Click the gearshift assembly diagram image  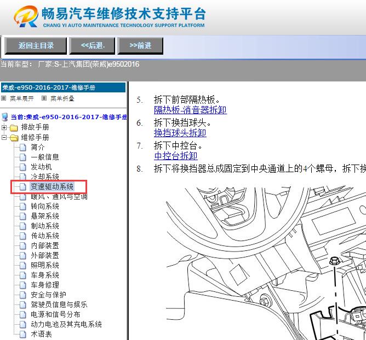coord(266,263)
